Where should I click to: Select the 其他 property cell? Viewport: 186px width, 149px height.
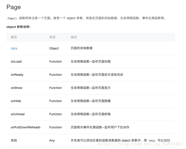tap(14, 140)
